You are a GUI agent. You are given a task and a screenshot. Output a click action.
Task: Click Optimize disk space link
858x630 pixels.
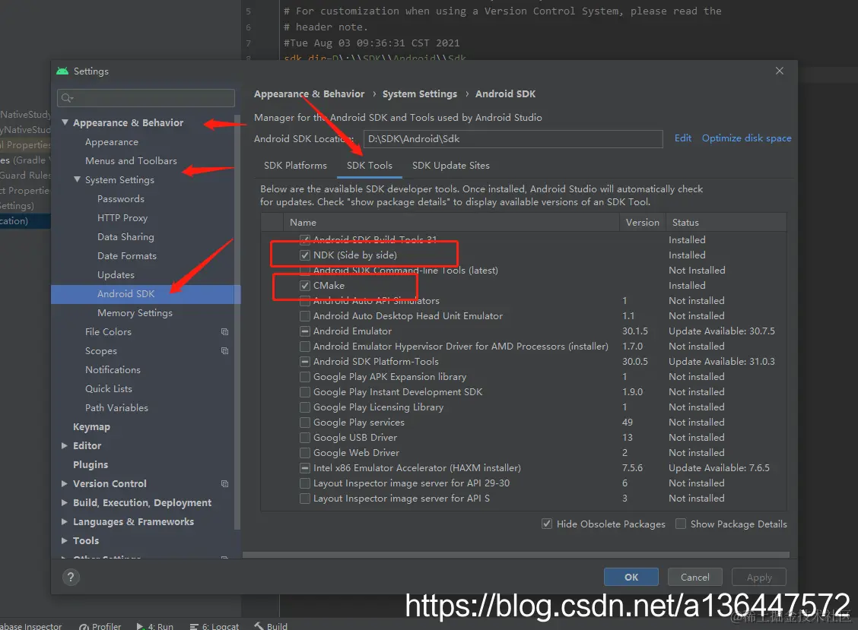pyautogui.click(x=746, y=138)
